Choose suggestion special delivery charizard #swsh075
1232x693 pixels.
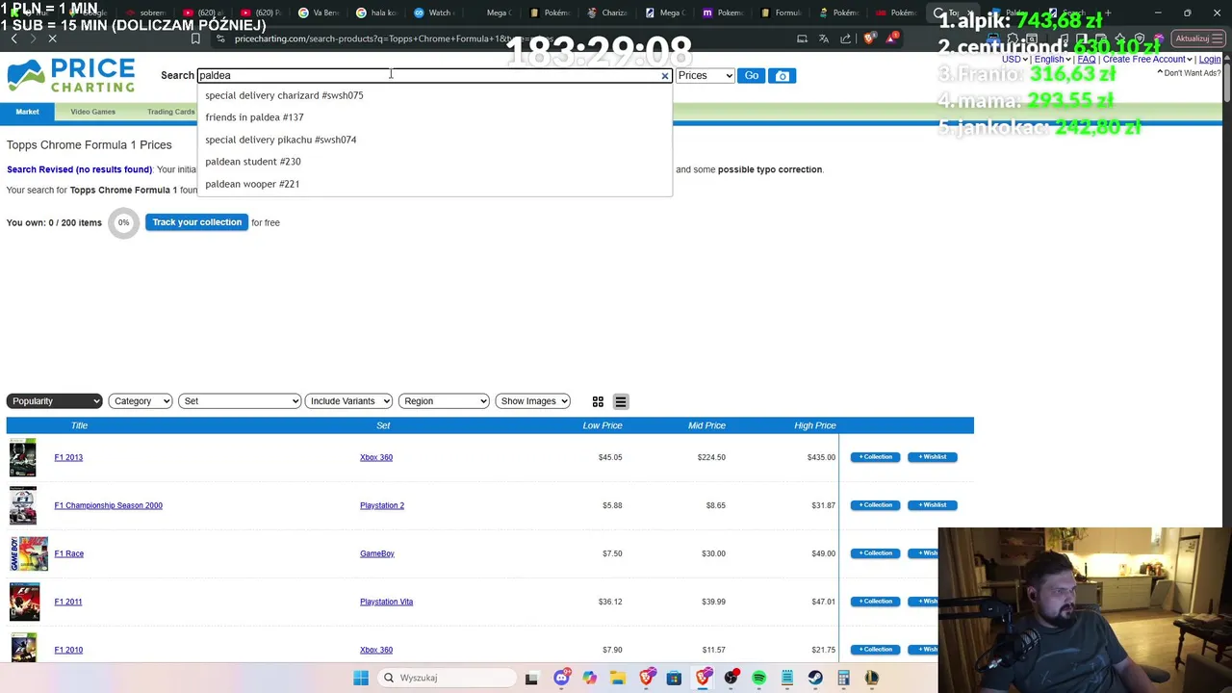pyautogui.click(x=434, y=95)
